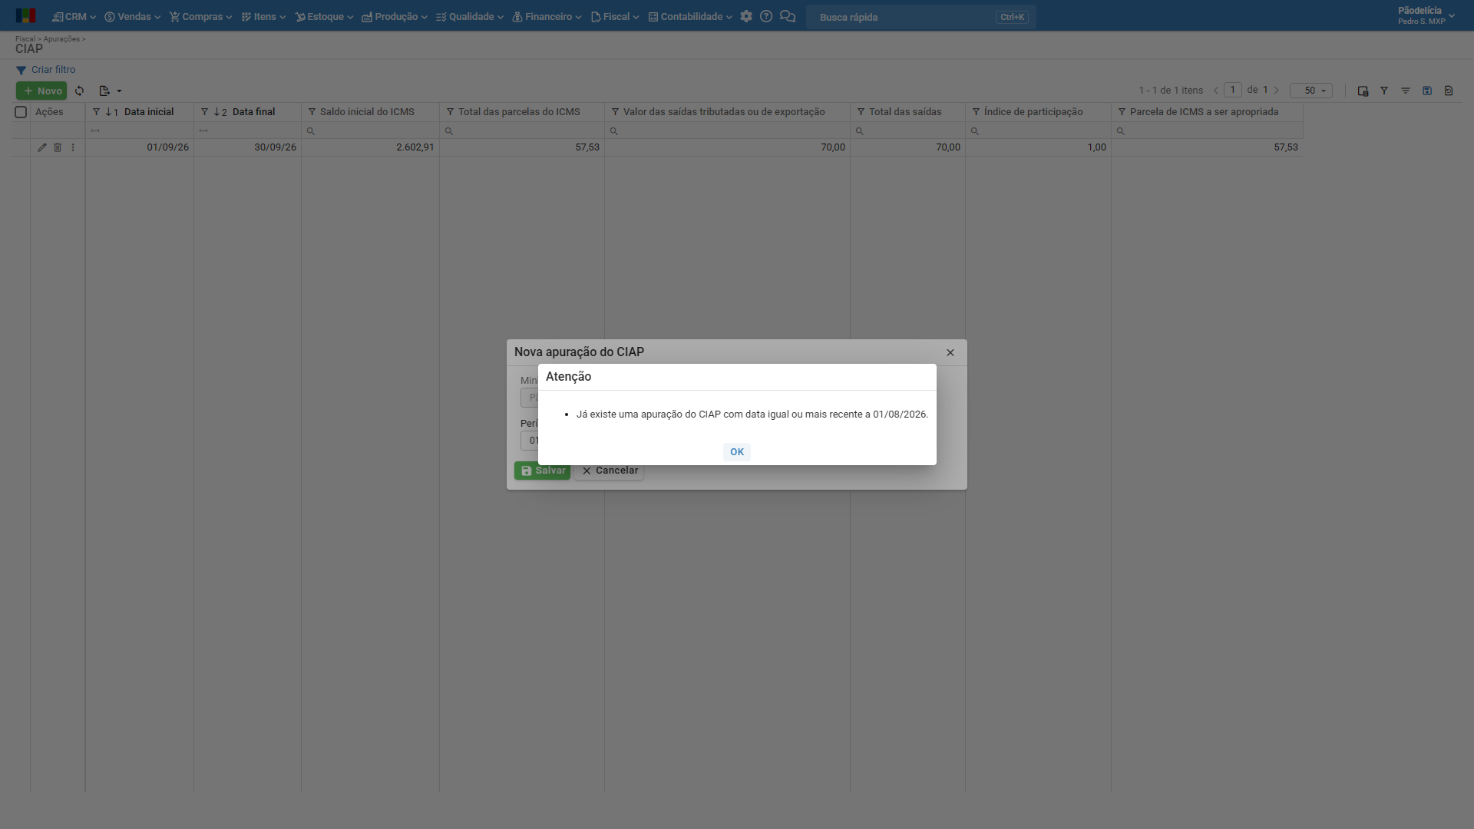1474x829 pixels.
Task: Edit the 01/09/26 row with pencil icon
Action: click(42, 147)
